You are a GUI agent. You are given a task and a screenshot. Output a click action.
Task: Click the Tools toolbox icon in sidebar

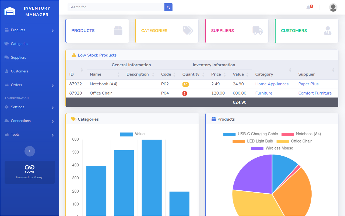7,134
